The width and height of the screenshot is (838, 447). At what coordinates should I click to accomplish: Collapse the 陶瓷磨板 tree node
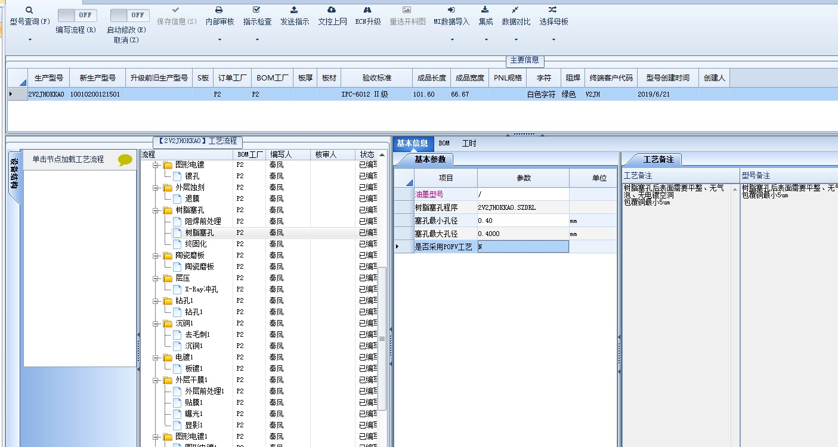point(156,256)
